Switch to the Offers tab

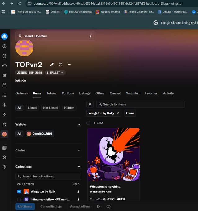click(x=100, y=93)
